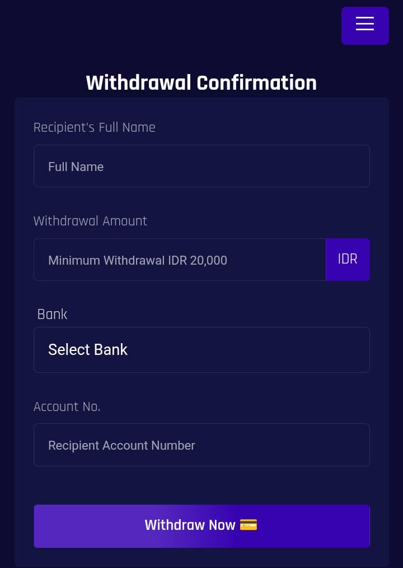Click the credit card emoji icon
Viewport: 403px width, 568px height.
pos(248,525)
